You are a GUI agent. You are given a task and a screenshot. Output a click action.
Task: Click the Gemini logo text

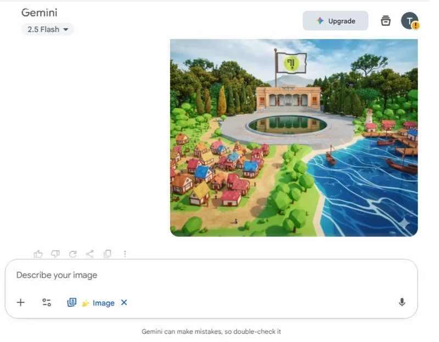[x=40, y=13]
